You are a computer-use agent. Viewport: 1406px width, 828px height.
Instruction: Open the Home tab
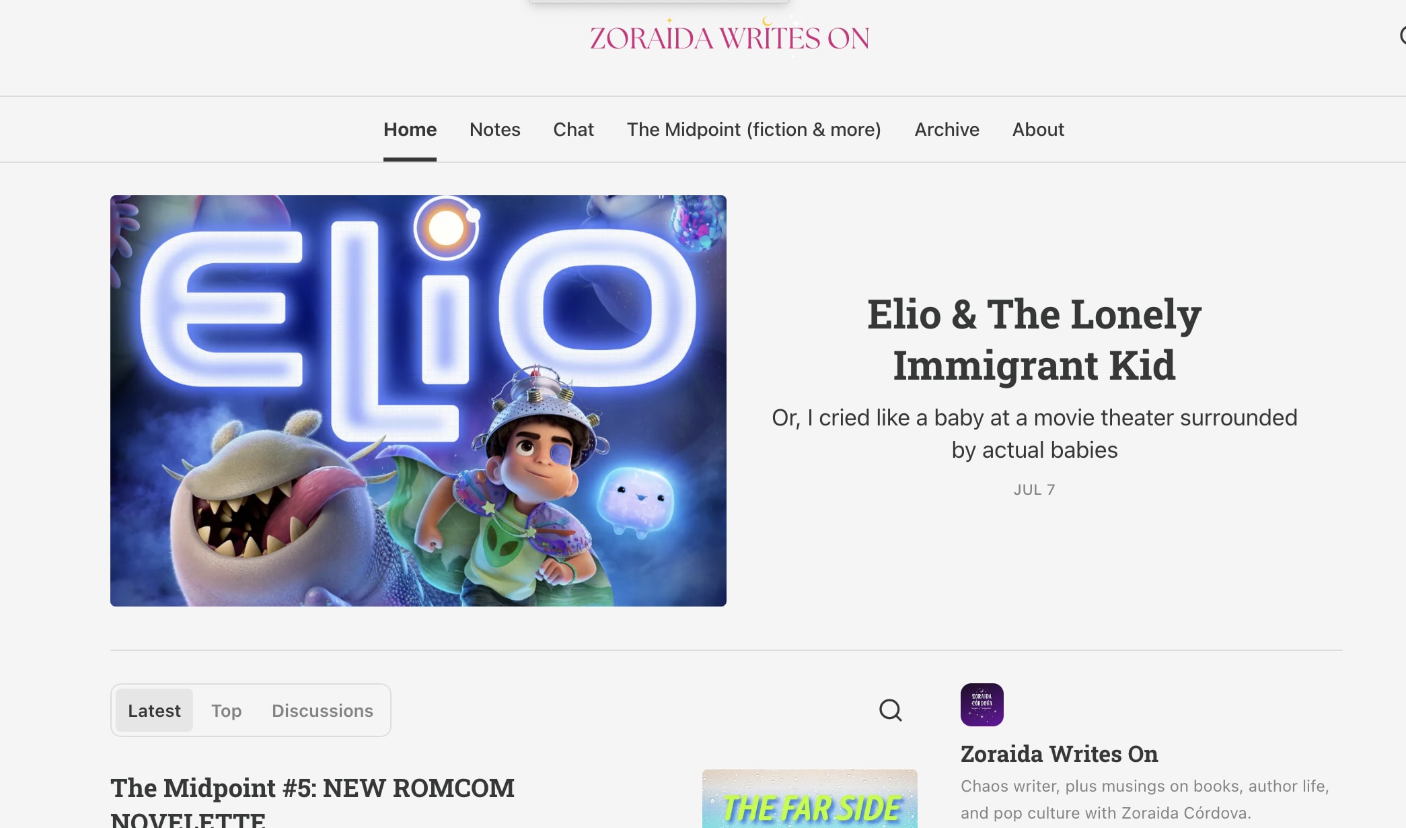(410, 129)
